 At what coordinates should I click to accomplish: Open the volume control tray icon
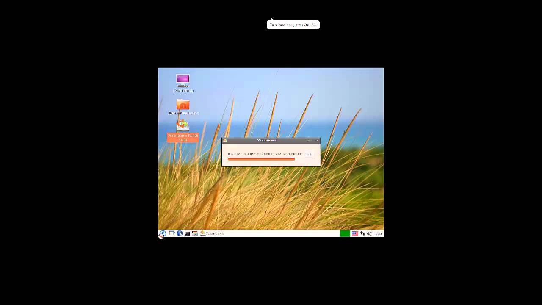click(369, 233)
